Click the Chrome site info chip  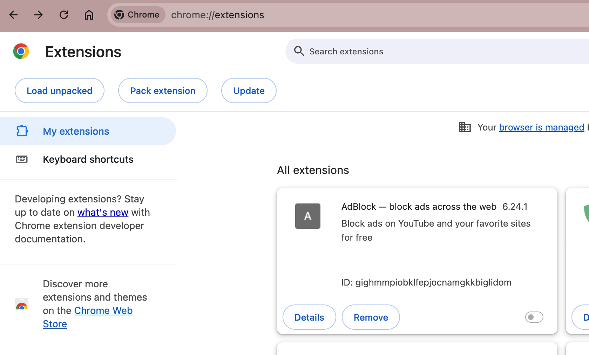[x=138, y=15]
